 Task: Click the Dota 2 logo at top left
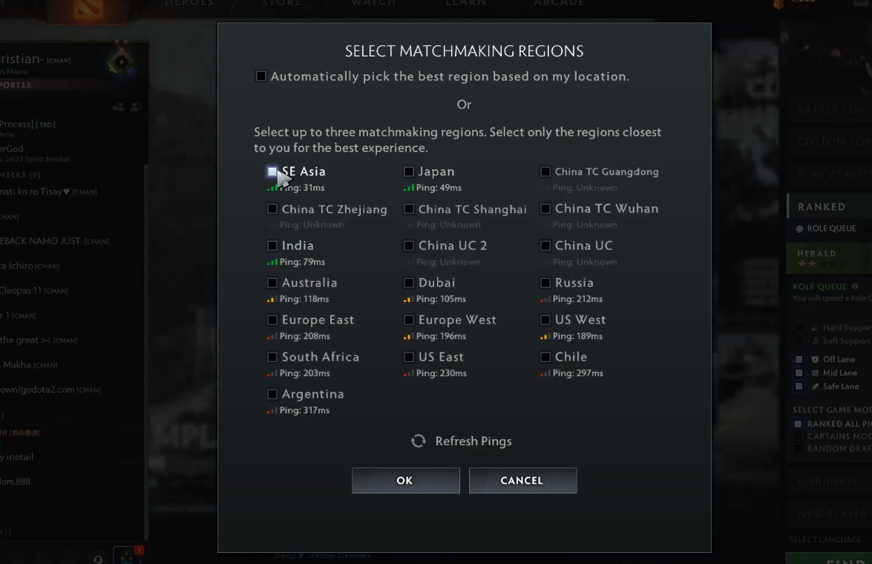click(88, 10)
